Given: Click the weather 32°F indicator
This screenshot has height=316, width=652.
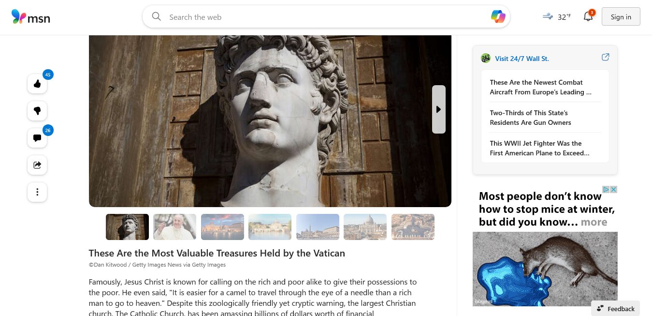Looking at the screenshot, I should [x=556, y=17].
